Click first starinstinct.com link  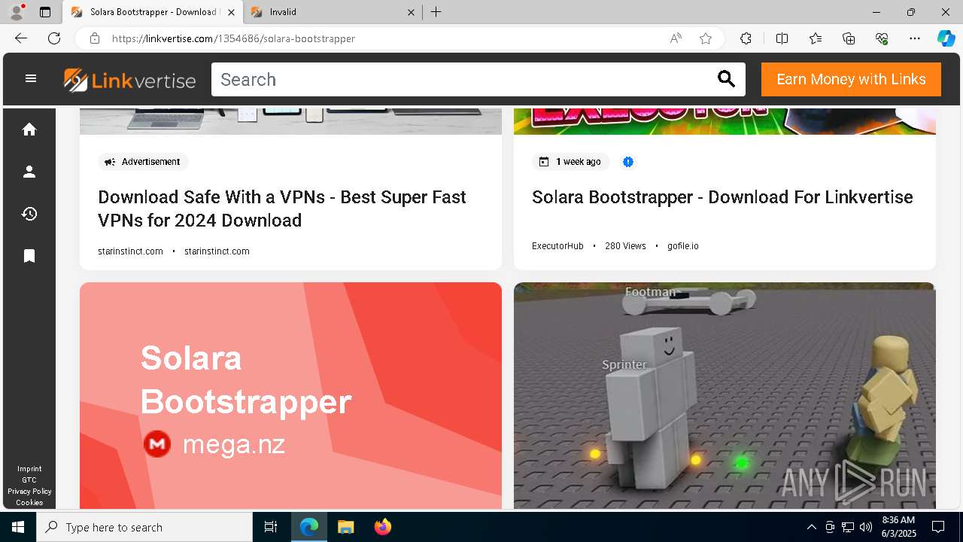tap(130, 251)
